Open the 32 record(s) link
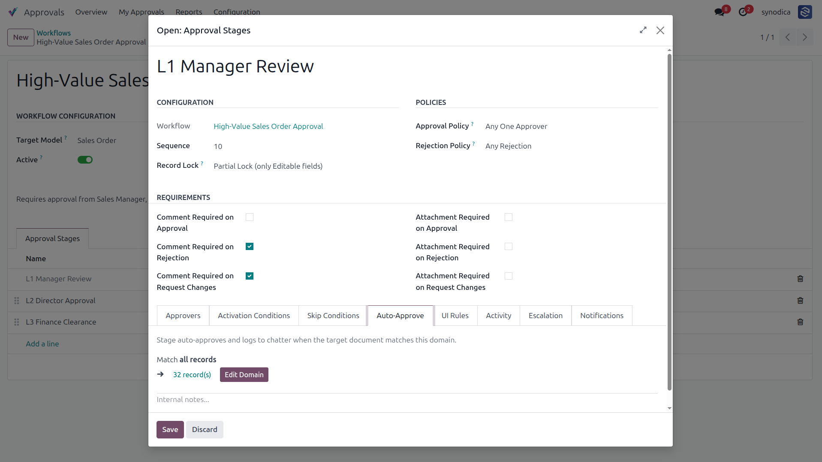 coord(192,375)
